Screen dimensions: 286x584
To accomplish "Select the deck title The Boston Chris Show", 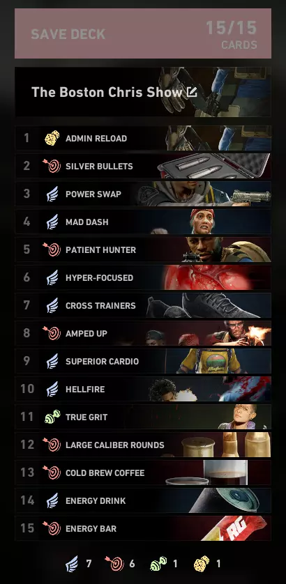I will point(107,92).
